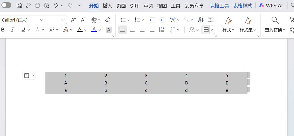Screen dimensions: 294x136
Task: Click the line spacing icon
Action: [173, 29]
